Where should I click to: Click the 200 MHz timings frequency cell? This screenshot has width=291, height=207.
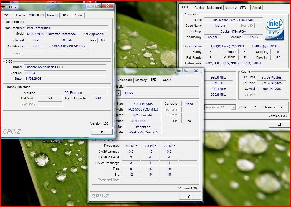(x=131, y=146)
